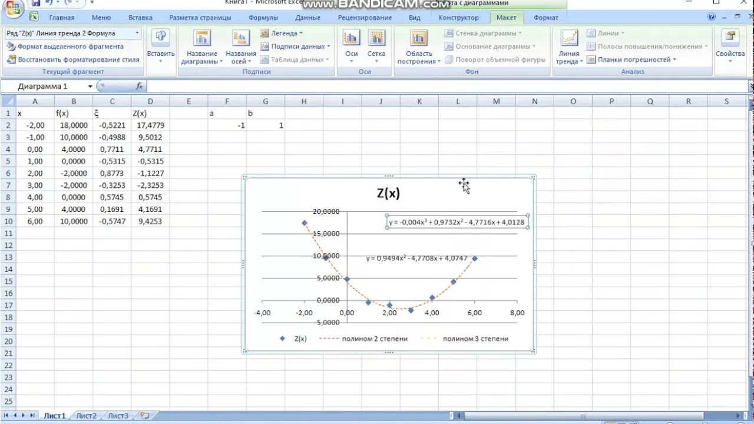
Task: Select the cubic trendline equation label
Action: click(457, 222)
